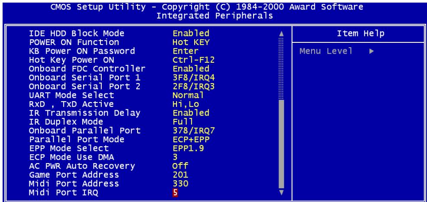Click the Hot KEY value
The image size is (427, 202).
coord(191,42)
